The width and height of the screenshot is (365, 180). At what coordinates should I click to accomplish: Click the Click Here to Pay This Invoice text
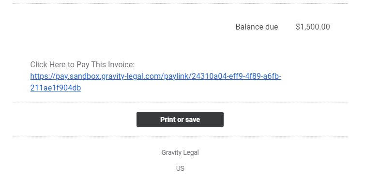pos(82,65)
